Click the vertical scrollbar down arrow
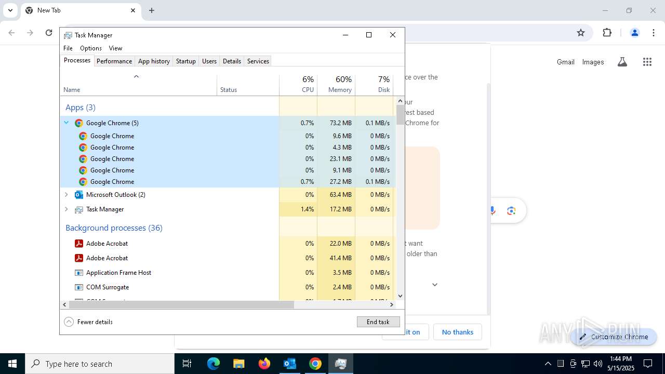This screenshot has height=374, width=665. 400,296
